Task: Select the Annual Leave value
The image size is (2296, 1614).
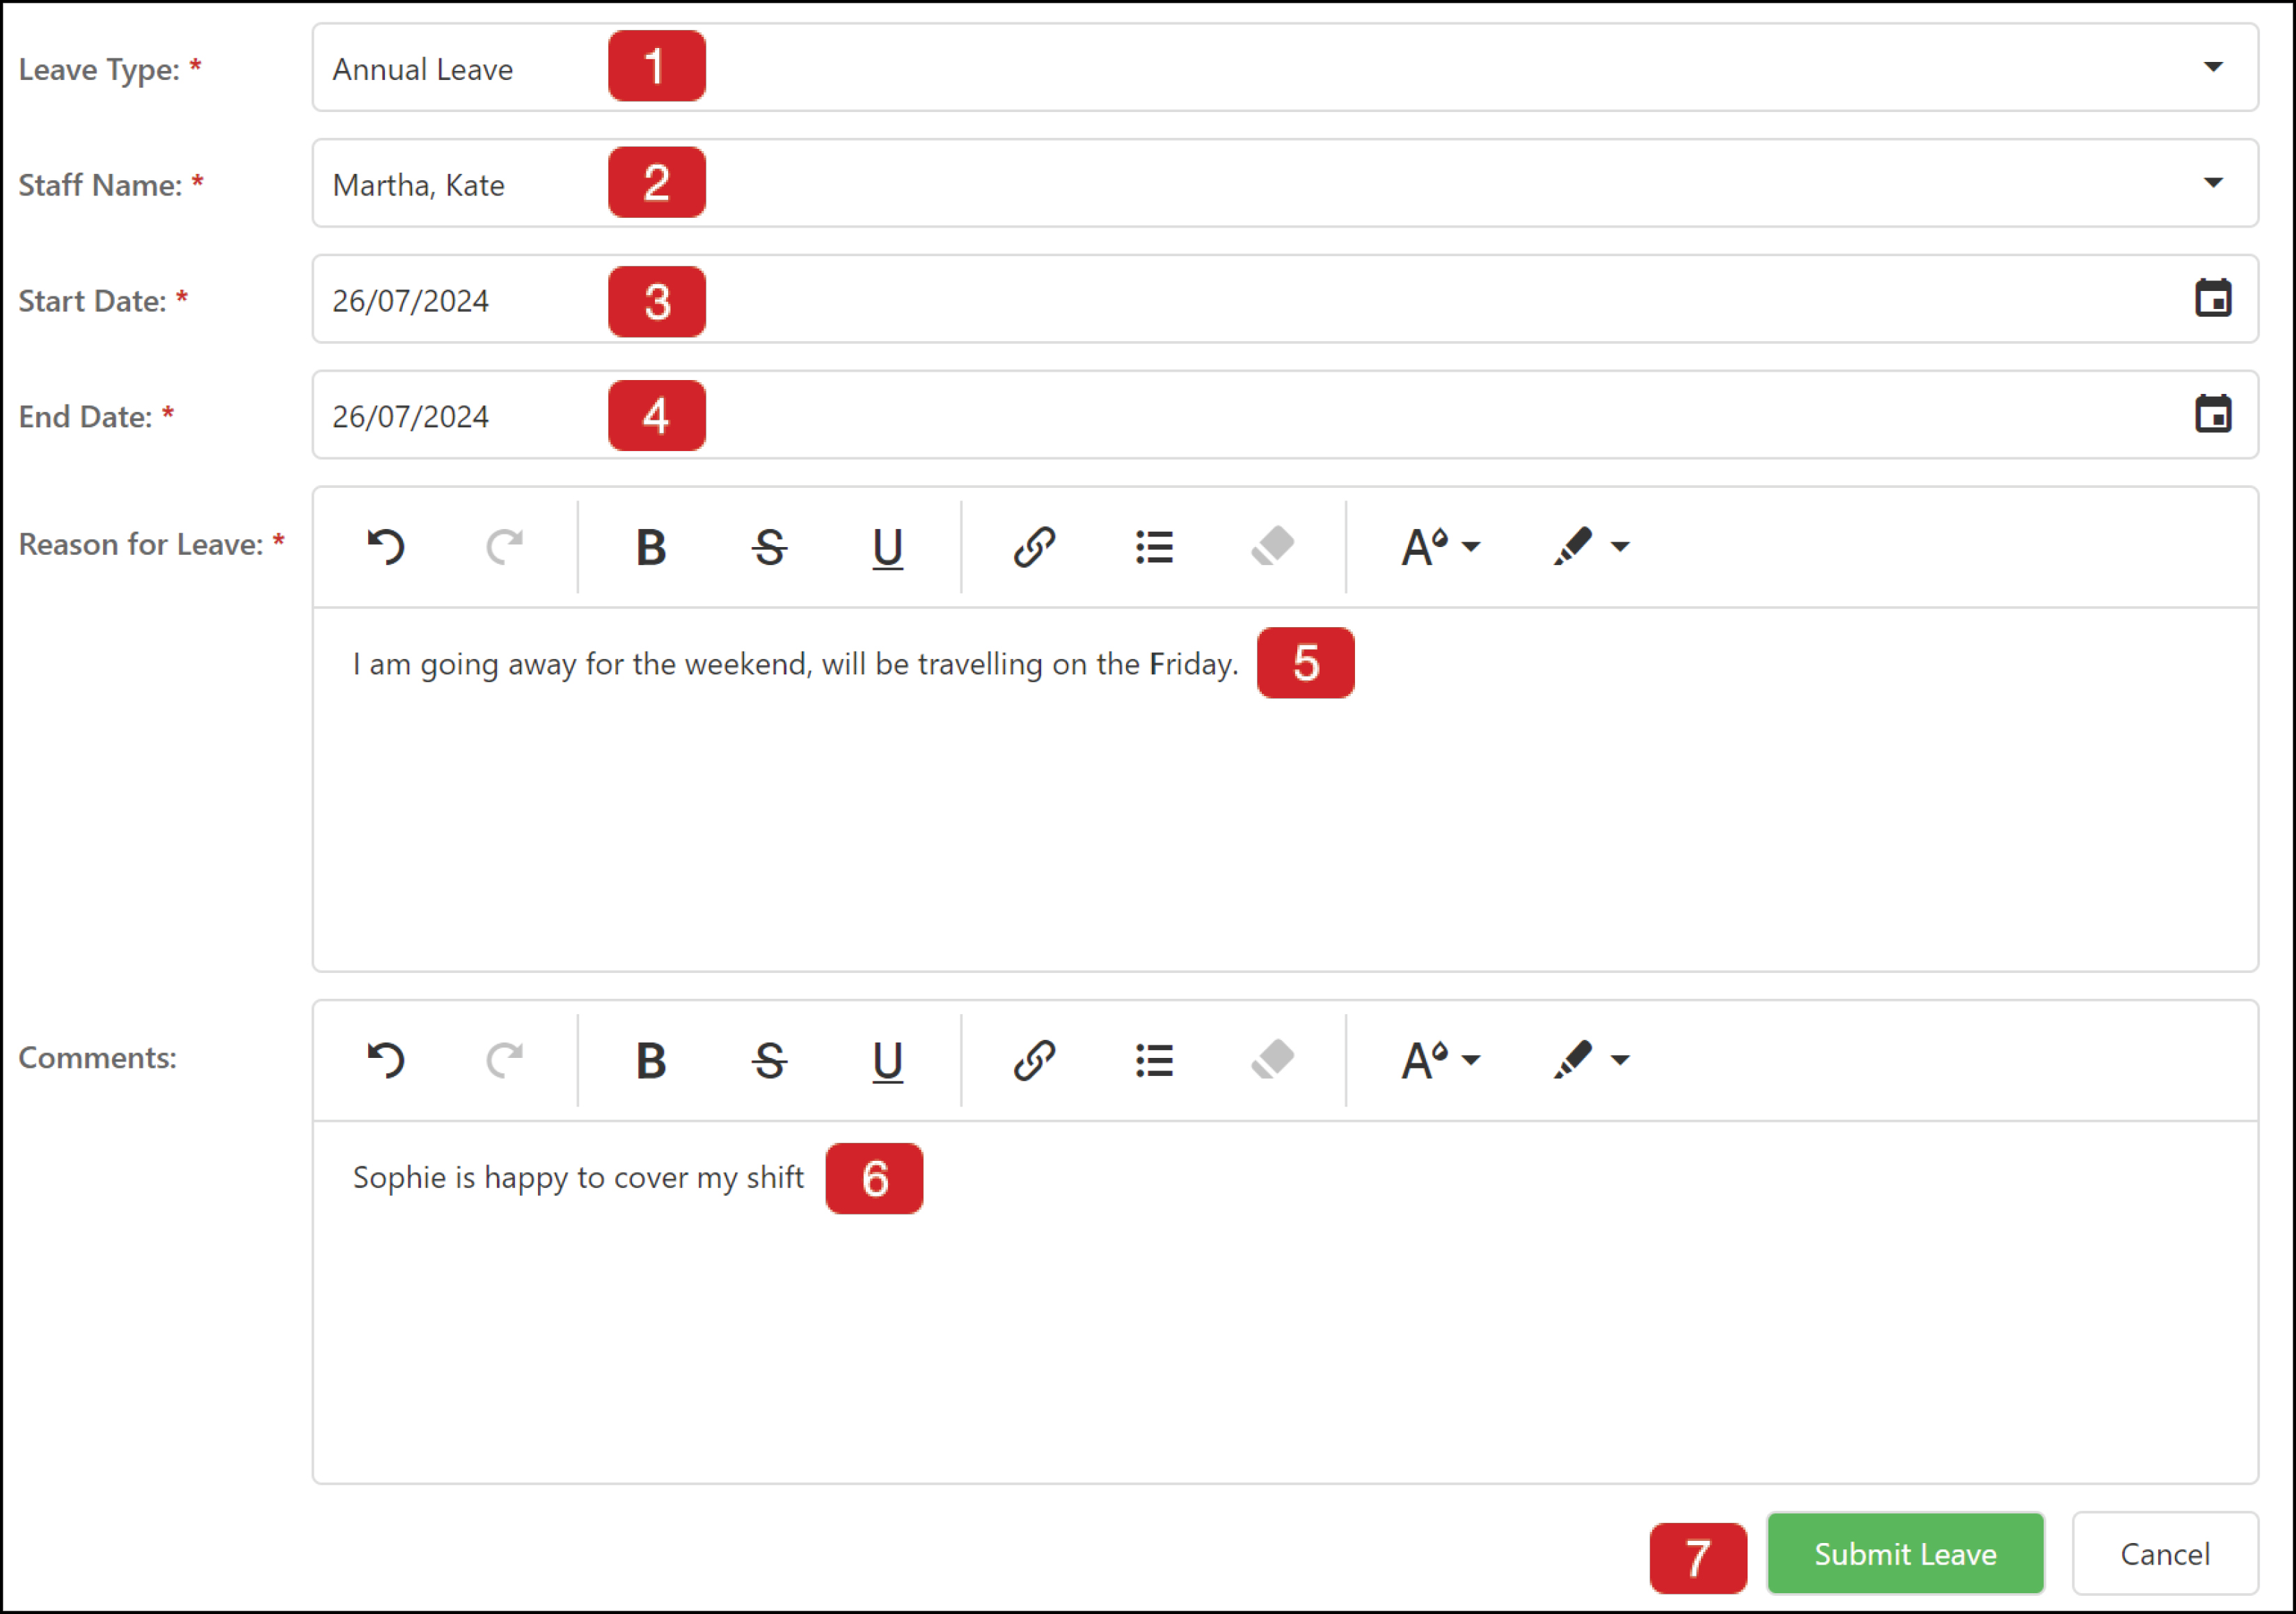Action: click(x=422, y=69)
